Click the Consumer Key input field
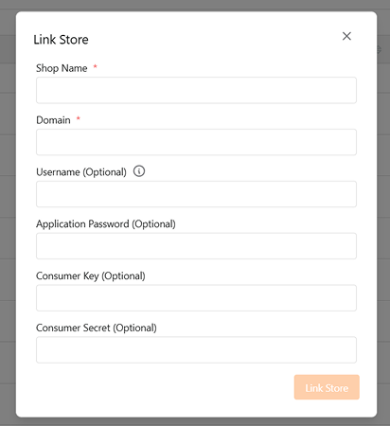The width and height of the screenshot is (390, 426). 196,298
